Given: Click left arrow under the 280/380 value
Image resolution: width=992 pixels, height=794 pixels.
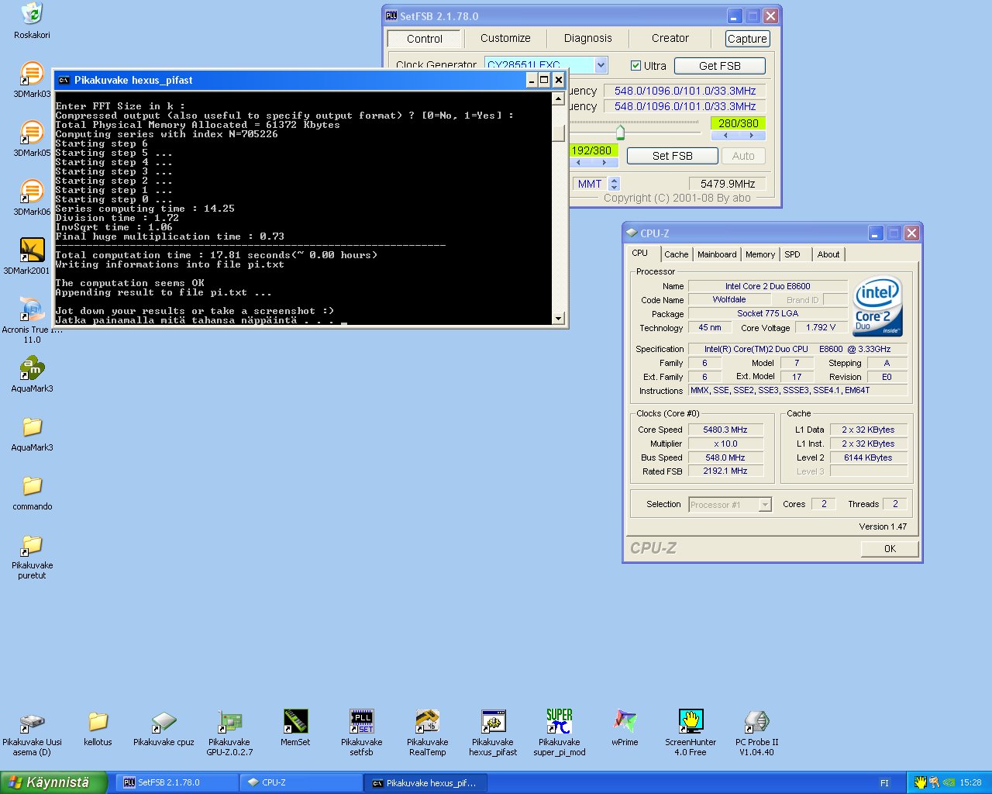Looking at the screenshot, I should point(725,136).
